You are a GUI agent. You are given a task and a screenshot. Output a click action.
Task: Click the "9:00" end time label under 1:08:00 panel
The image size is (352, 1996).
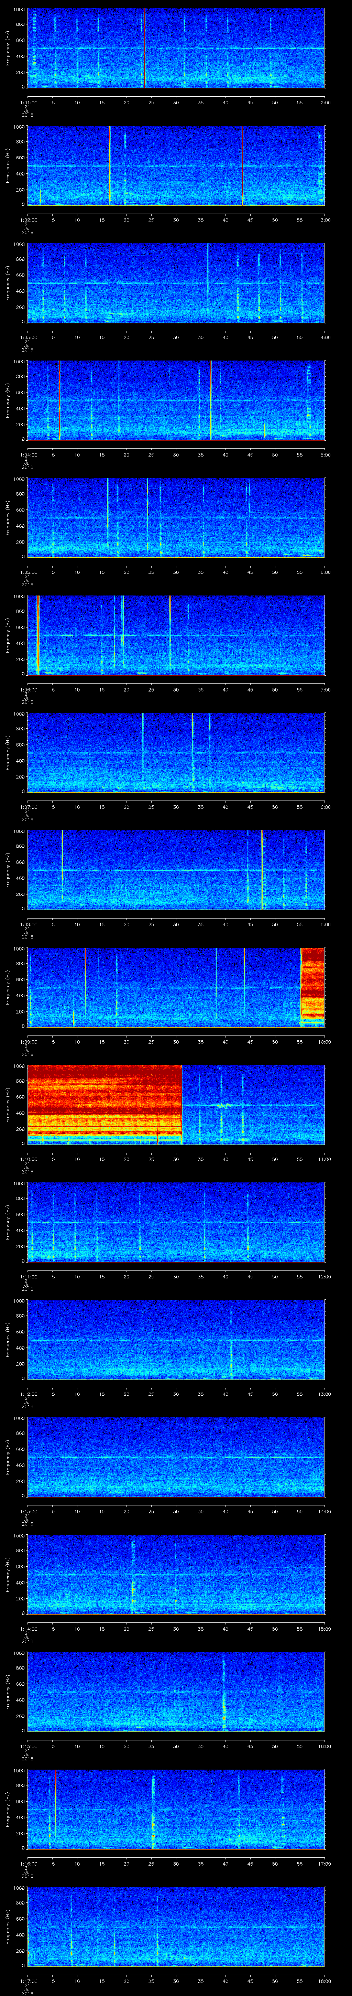326,924
